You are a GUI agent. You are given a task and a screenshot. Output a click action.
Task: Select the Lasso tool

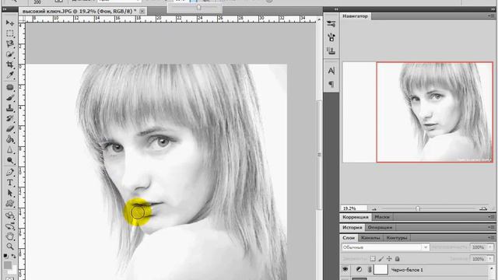(x=10, y=44)
